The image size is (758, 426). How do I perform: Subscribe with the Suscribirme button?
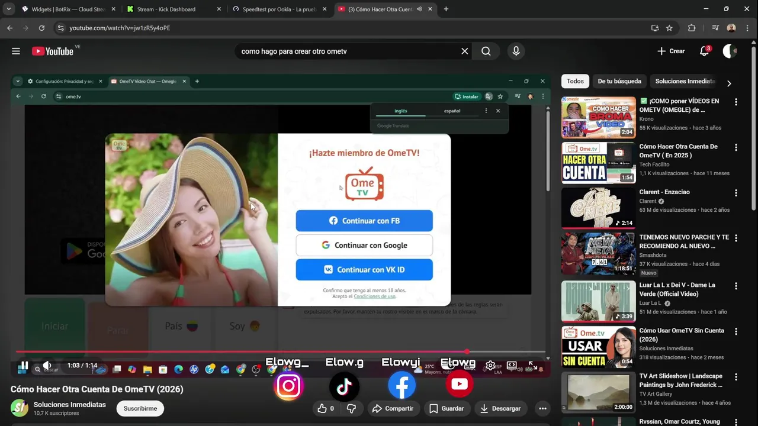(140, 408)
